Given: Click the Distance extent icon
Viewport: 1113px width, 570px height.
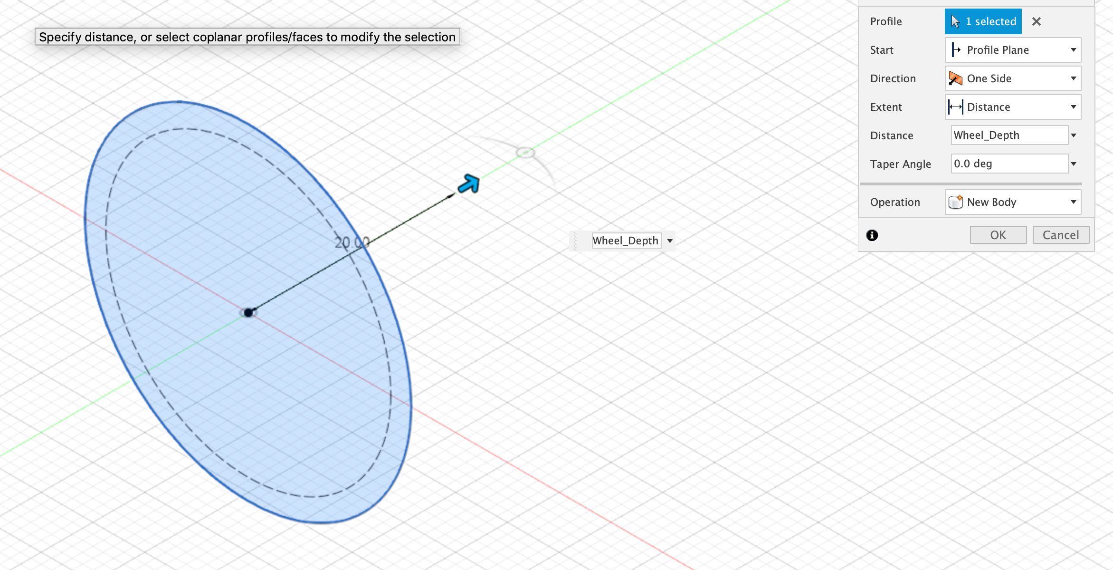Looking at the screenshot, I should [x=956, y=107].
